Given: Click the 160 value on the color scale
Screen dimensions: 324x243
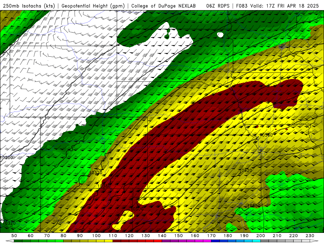Looking at the screenshot, I should tap(195, 236).
